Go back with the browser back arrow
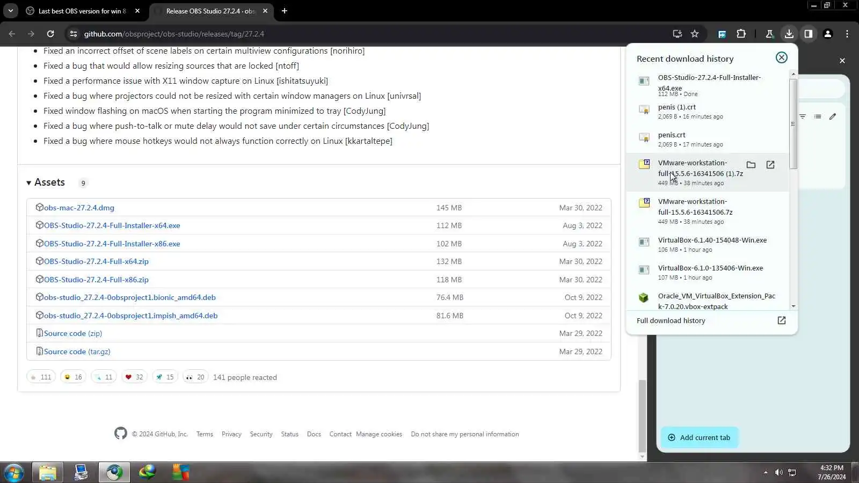This screenshot has height=483, width=859. coord(12,34)
